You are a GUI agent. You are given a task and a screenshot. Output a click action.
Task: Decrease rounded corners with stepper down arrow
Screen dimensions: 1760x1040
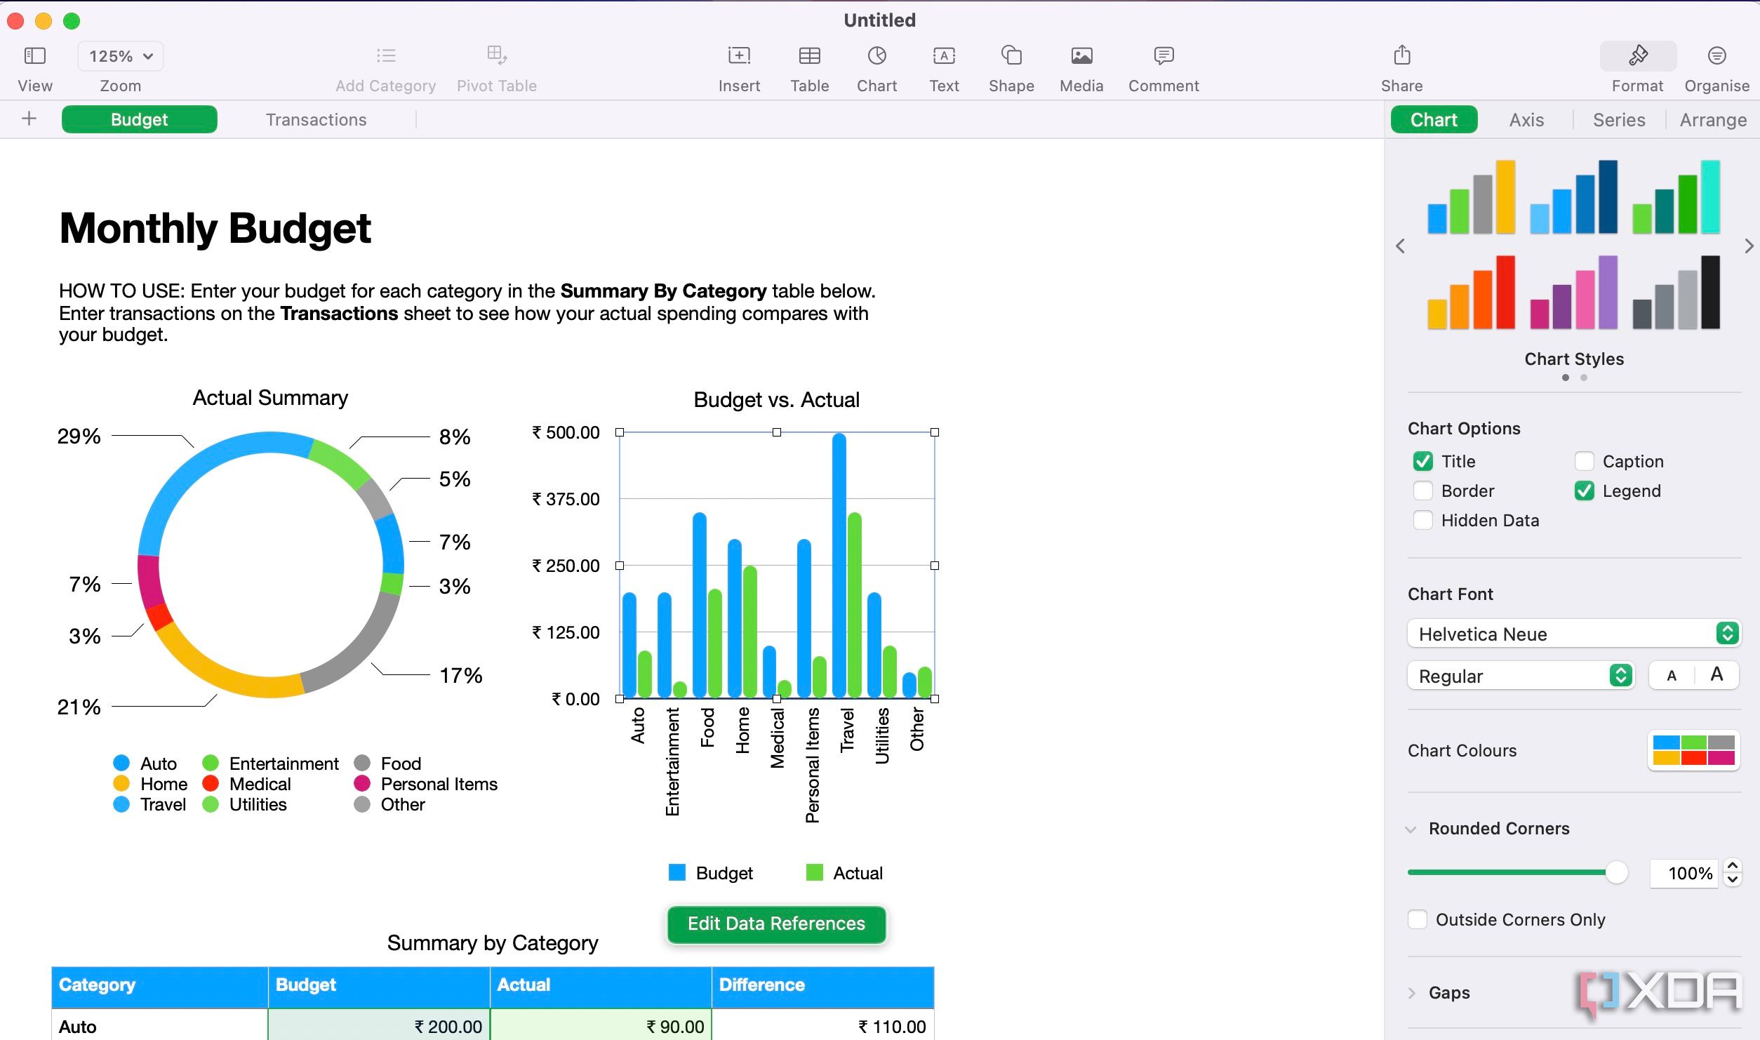tap(1732, 880)
